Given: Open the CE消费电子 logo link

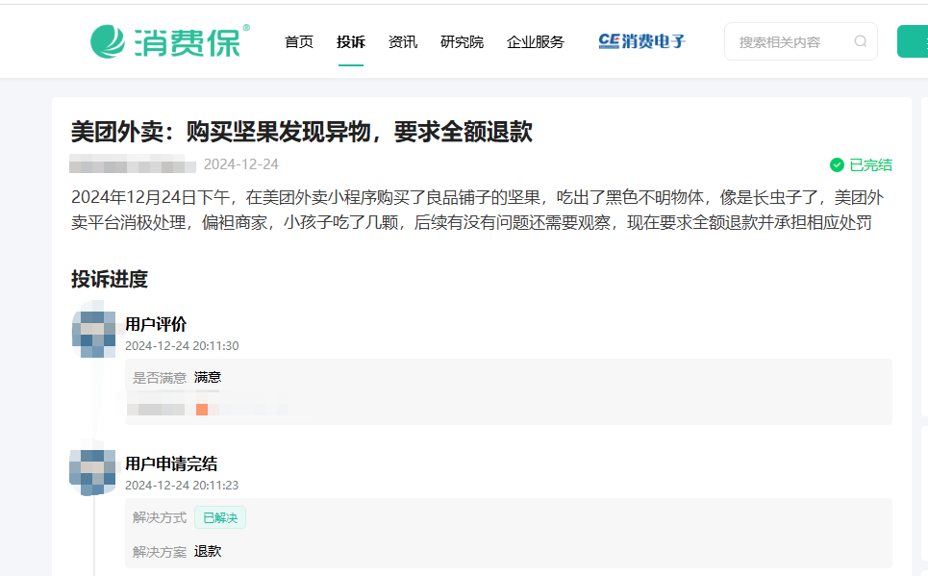Looking at the screenshot, I should click(x=641, y=41).
